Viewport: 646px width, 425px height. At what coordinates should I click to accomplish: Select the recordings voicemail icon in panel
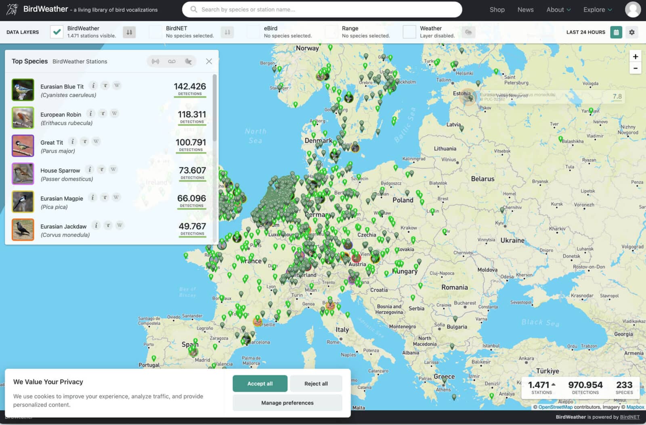point(172,61)
